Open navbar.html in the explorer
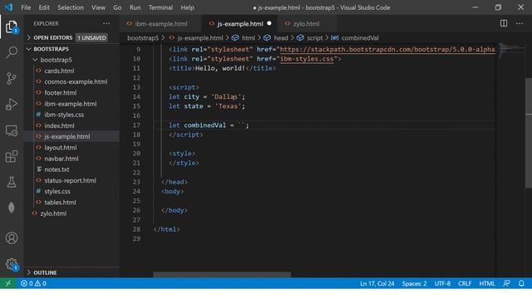532x299 pixels. click(x=61, y=159)
